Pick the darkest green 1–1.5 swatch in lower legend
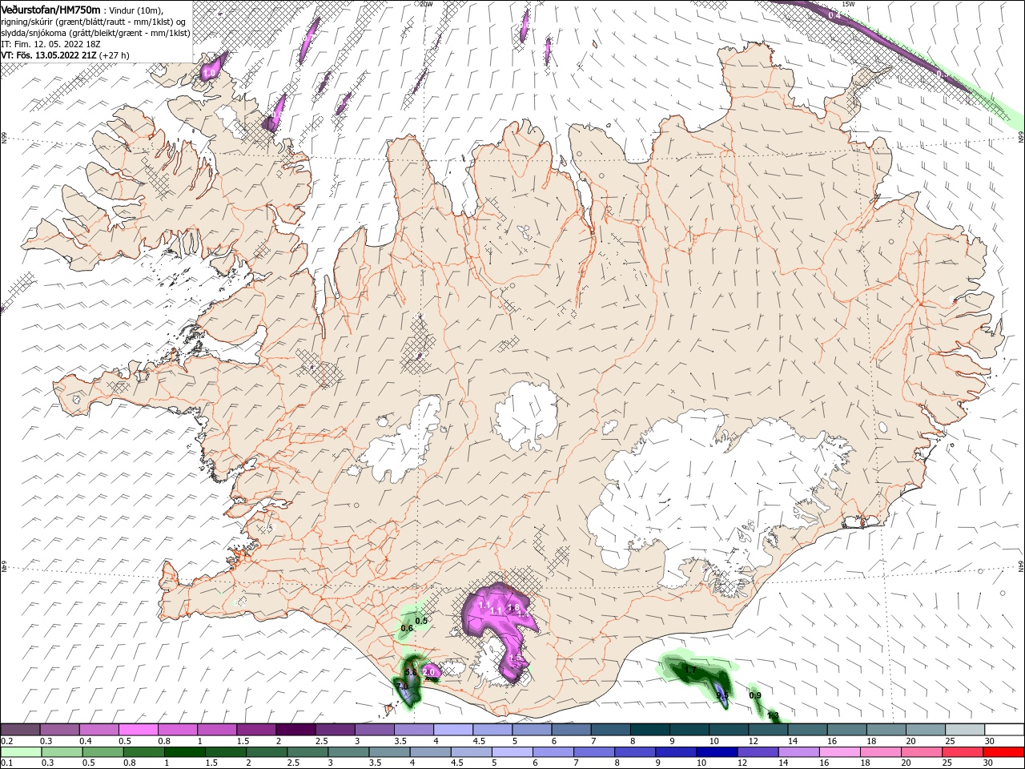This screenshot has height=769, width=1025. click(185, 752)
